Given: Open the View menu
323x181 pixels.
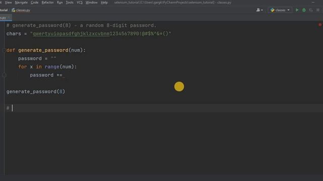Looking at the screenshot, I should (8, 3).
